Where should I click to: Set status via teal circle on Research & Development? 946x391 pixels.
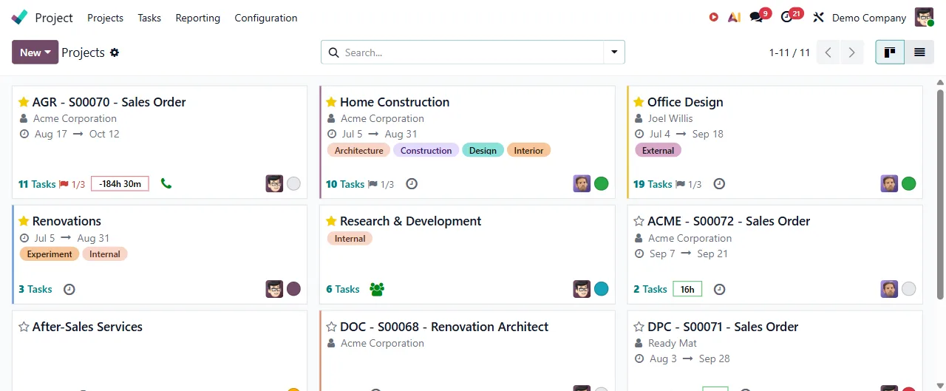(x=601, y=289)
